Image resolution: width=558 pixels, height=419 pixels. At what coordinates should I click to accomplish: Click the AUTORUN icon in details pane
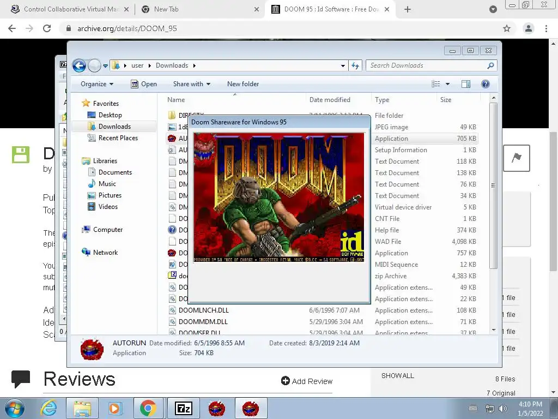click(x=92, y=349)
